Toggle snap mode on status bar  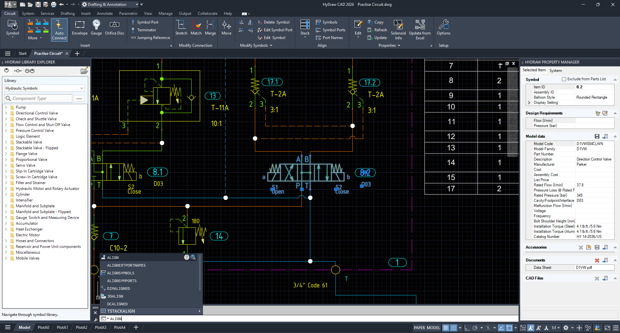click(454, 328)
